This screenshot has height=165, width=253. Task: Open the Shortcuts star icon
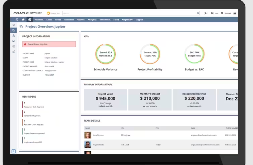tap(23, 20)
